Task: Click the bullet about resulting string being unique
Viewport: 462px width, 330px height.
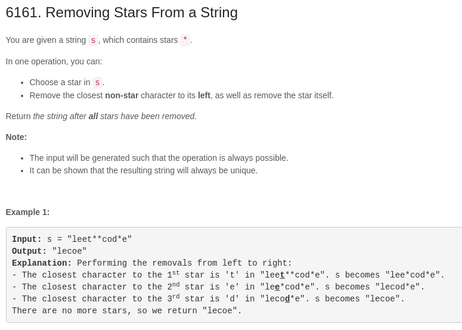Action: click(144, 170)
